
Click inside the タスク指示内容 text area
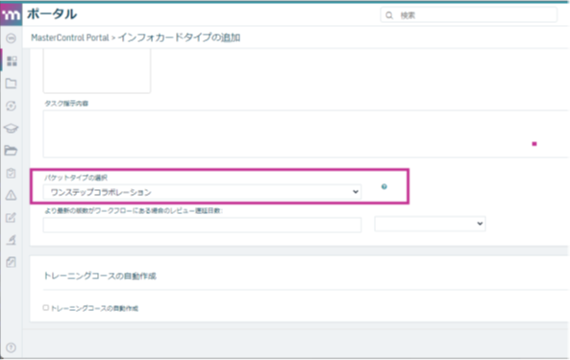[306, 133]
